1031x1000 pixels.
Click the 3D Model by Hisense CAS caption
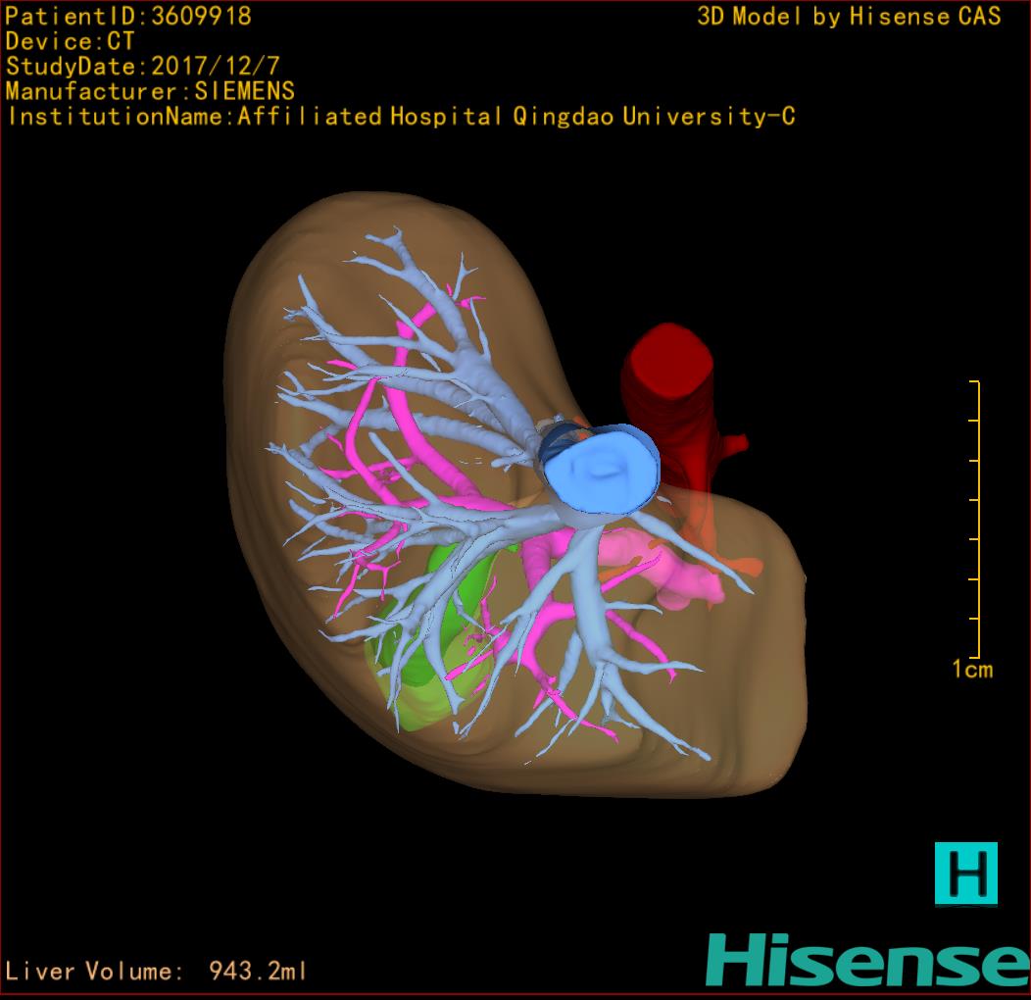coord(849,17)
